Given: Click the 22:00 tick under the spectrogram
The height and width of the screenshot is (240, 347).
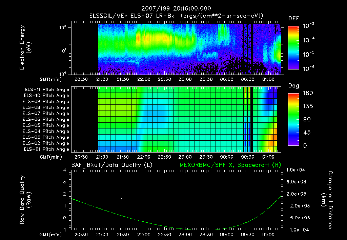Looking at the screenshot, I should 144,79.
